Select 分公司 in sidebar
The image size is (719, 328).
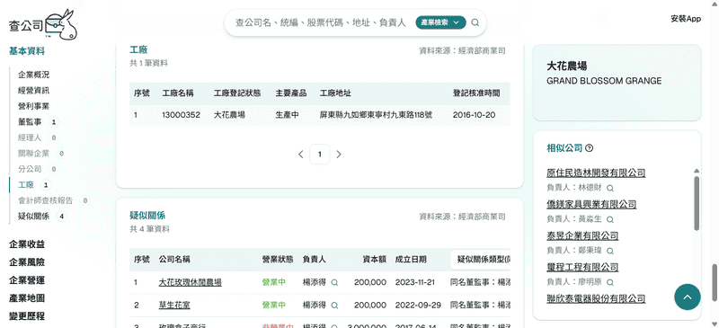point(30,169)
